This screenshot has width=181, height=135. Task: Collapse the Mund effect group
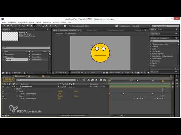pos(17,91)
